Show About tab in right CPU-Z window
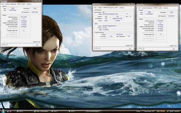 (165, 8)
